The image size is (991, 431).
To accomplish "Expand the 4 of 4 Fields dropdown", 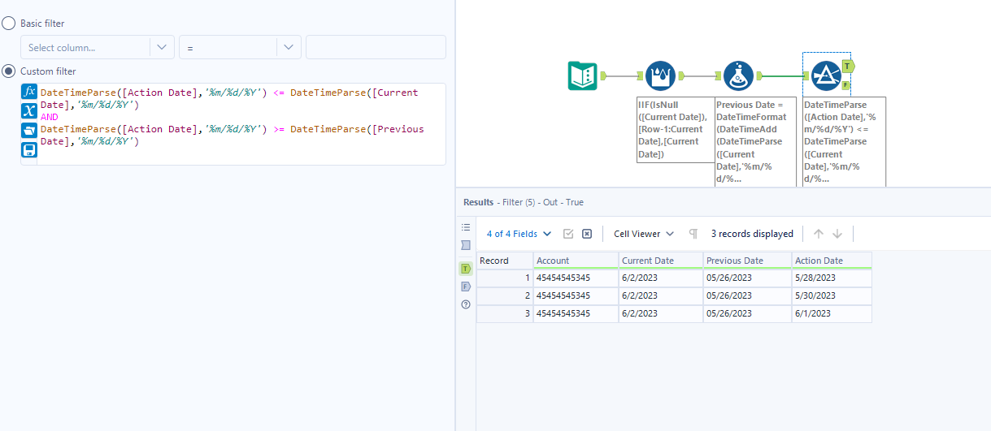I will [519, 234].
